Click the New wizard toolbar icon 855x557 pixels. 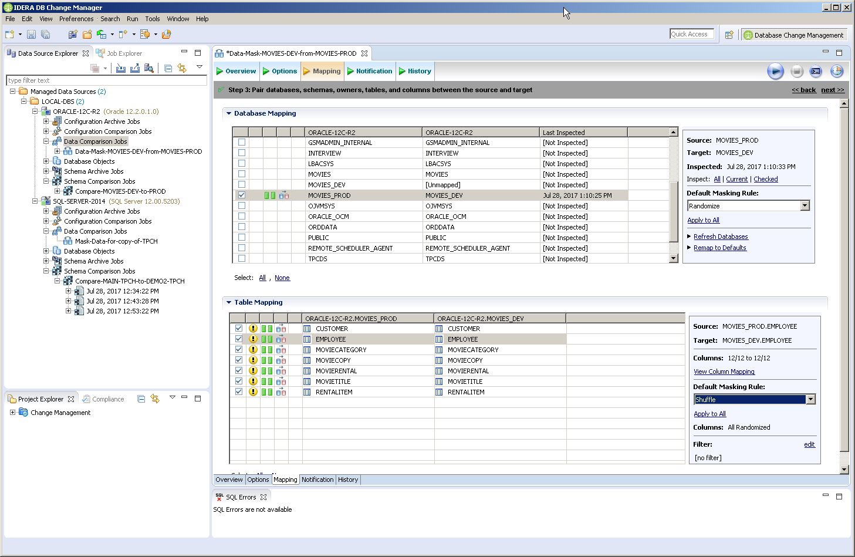tap(10, 35)
